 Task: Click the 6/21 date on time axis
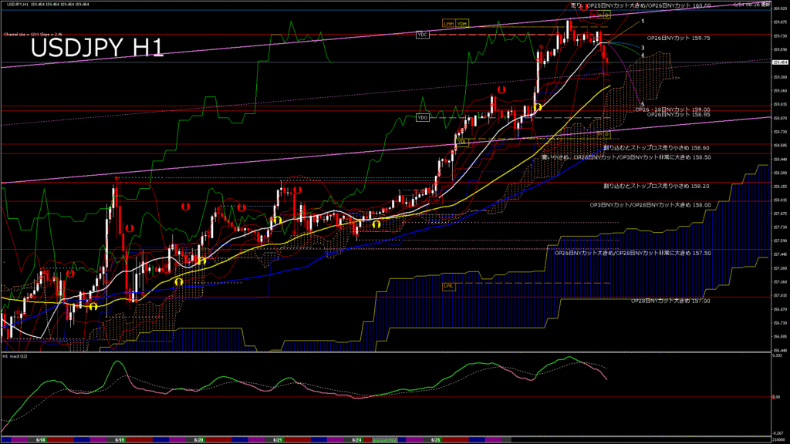(278, 439)
